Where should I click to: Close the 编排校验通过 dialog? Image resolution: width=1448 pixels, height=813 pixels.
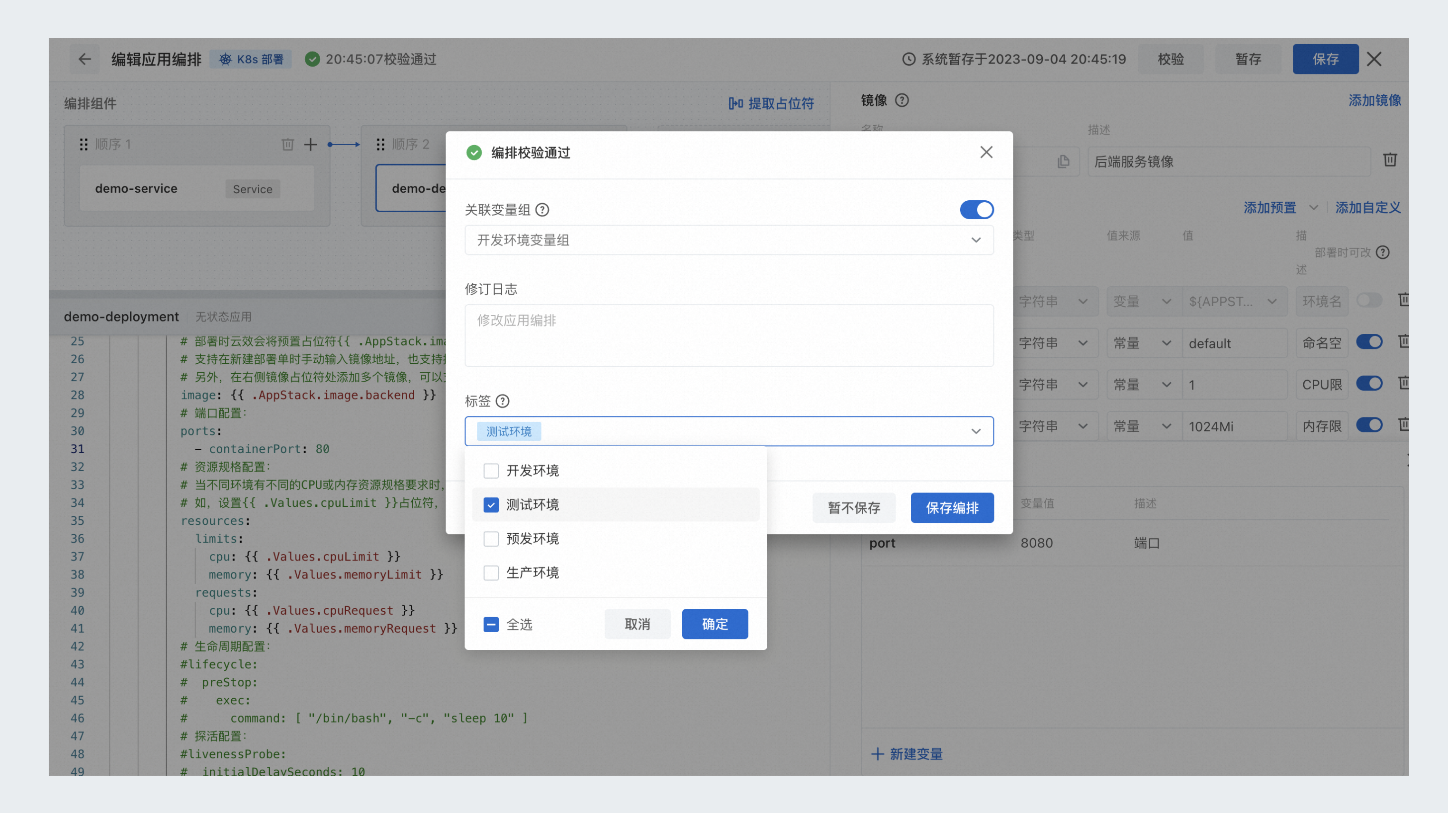(986, 152)
